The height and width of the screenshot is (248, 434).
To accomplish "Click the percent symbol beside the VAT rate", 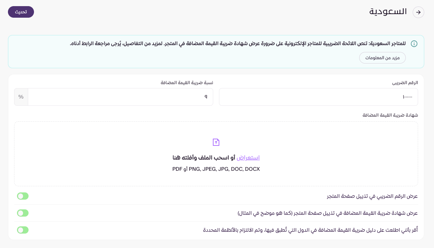I will 21,97.
